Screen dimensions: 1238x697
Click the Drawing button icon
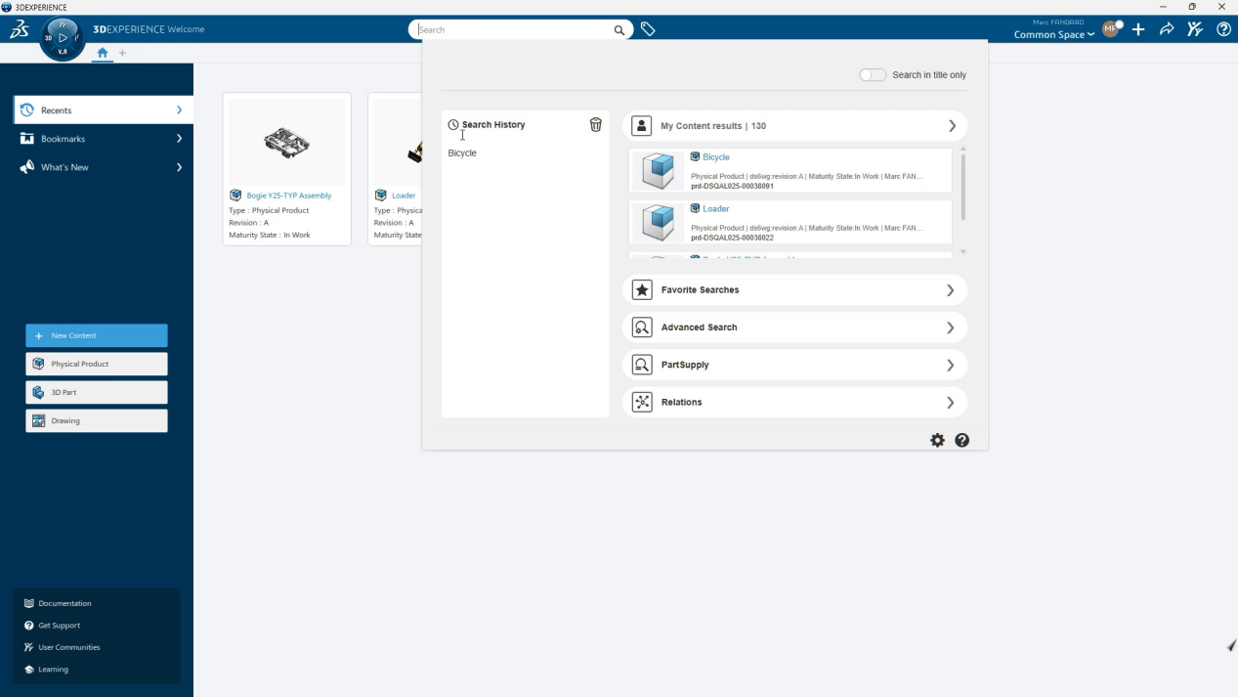(38, 420)
